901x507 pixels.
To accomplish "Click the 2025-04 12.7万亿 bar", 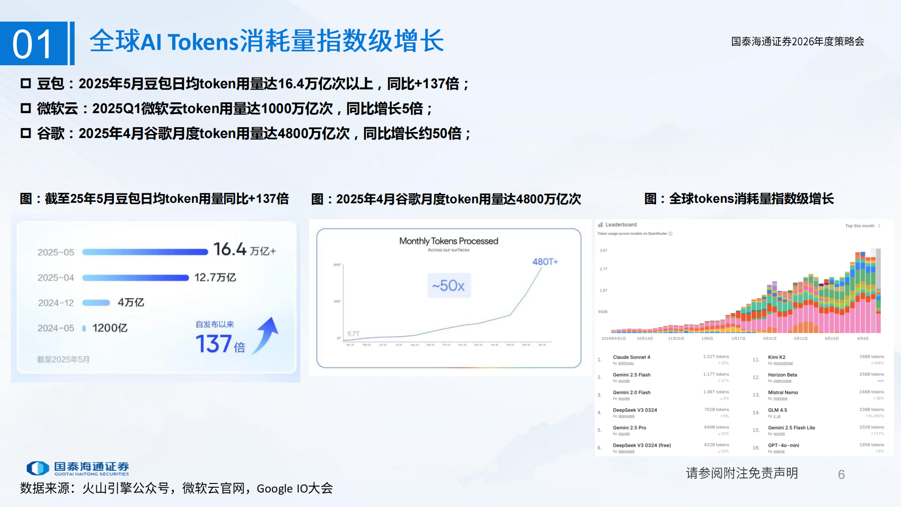I will (136, 278).
